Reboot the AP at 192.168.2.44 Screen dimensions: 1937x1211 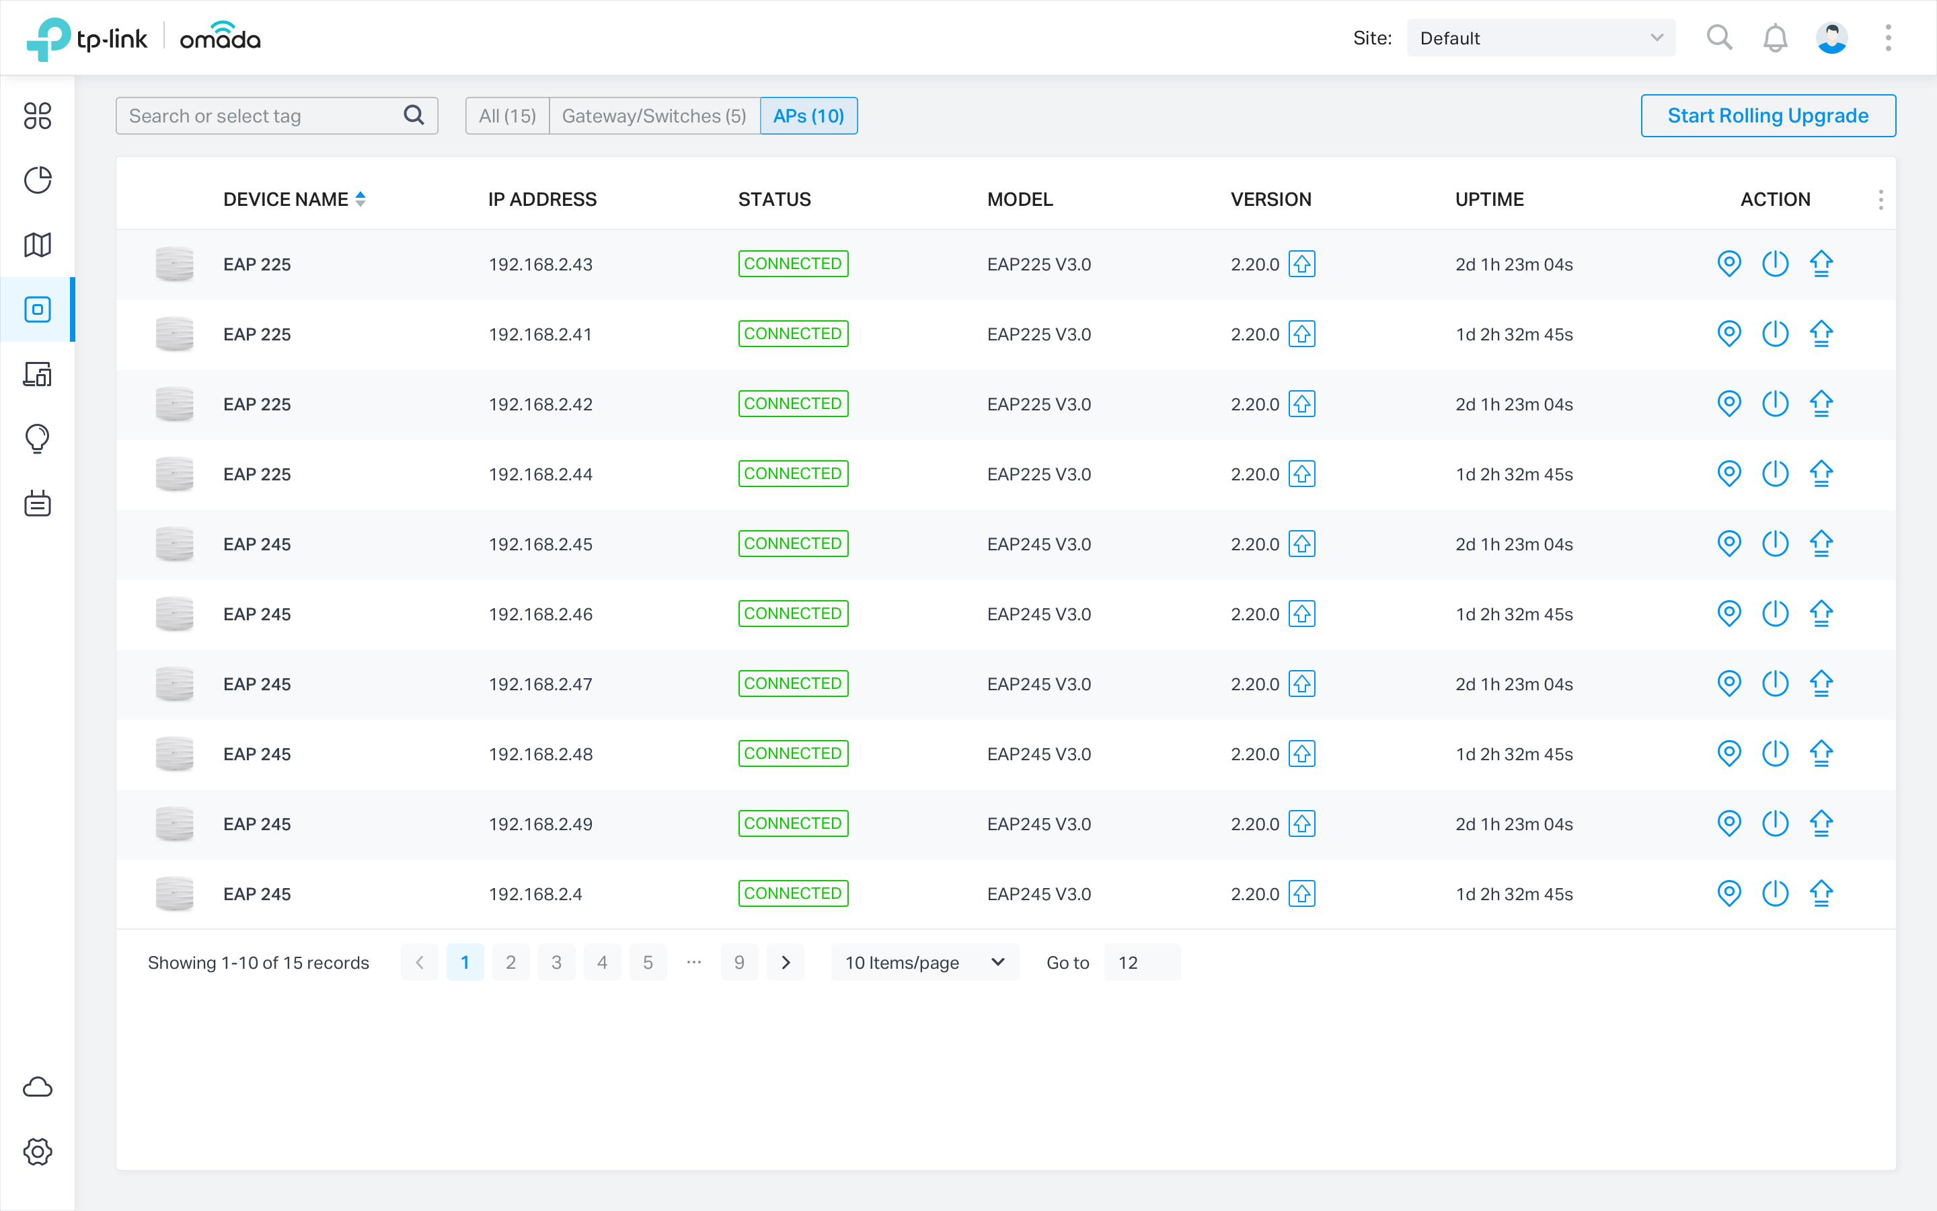coord(1776,474)
